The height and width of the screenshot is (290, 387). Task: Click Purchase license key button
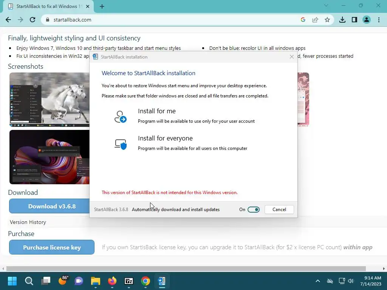(52, 247)
